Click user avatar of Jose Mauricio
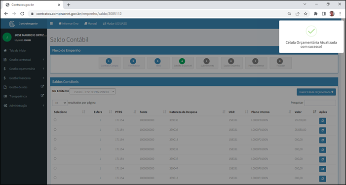The width and height of the screenshot is (346, 185). pyautogui.click(x=7, y=37)
